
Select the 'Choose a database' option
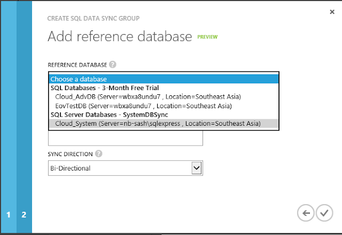coord(160,79)
